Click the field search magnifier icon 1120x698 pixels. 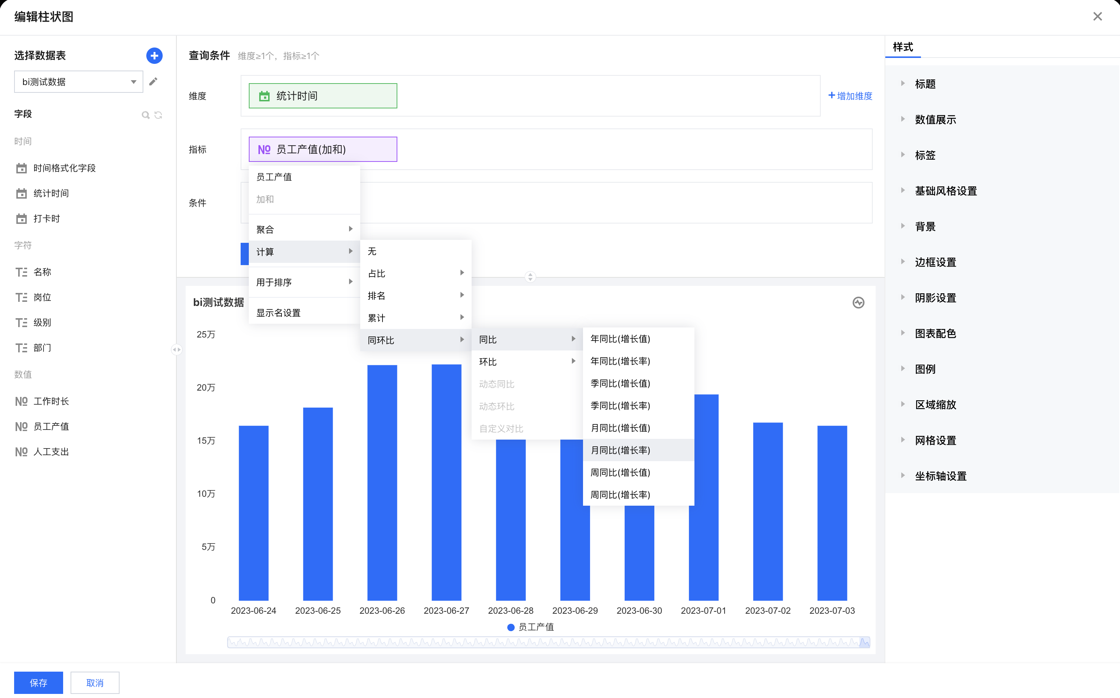pyautogui.click(x=146, y=115)
